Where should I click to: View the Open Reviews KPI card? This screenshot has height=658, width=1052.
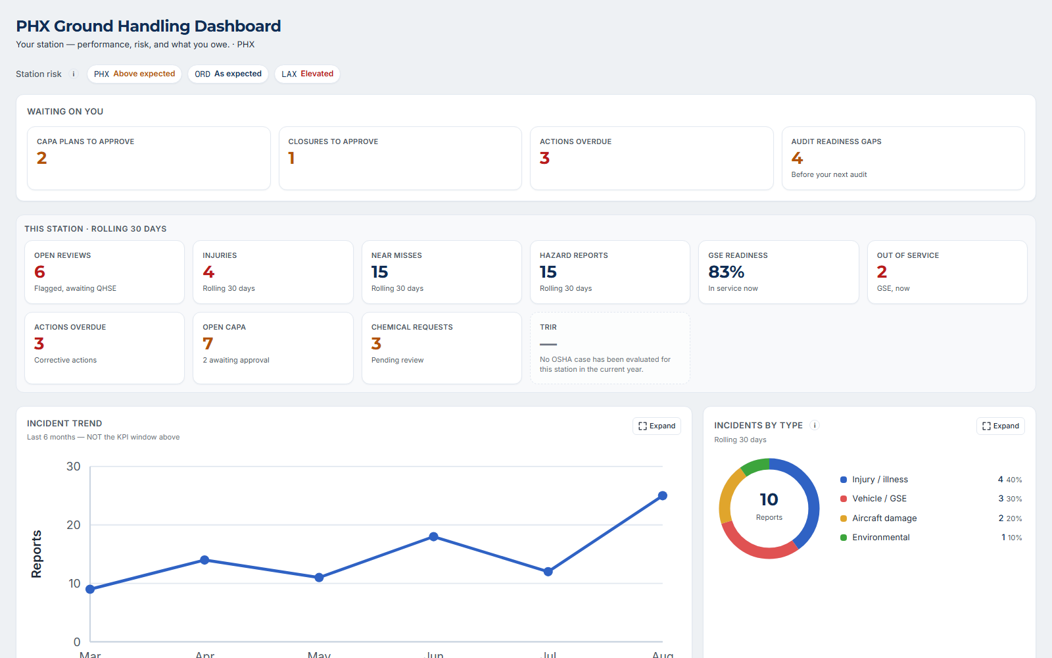(x=105, y=272)
